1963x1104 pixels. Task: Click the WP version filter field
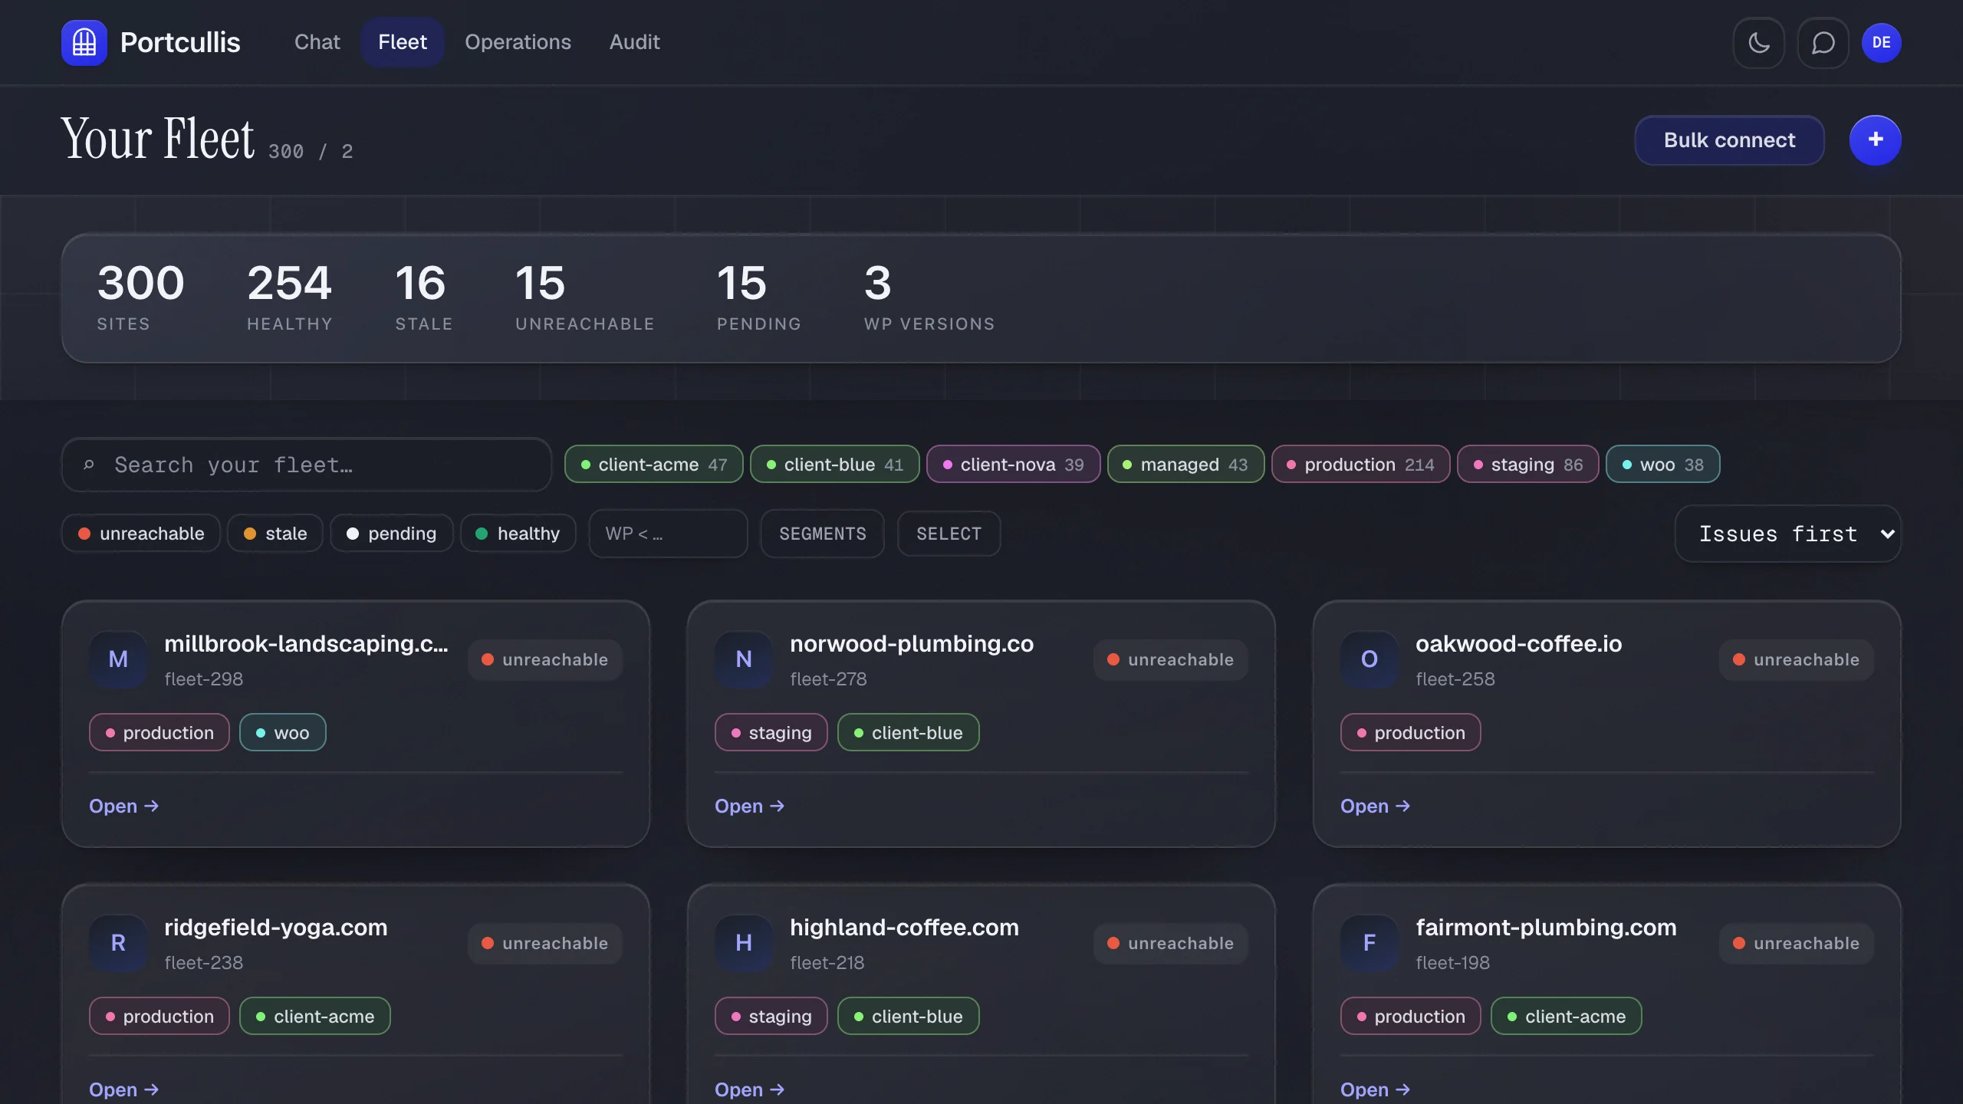668,534
